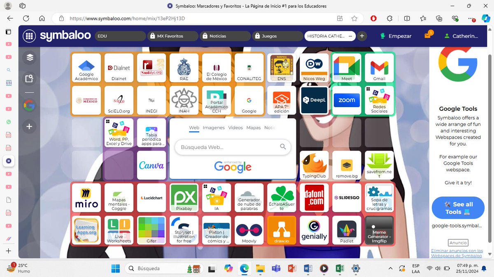
Task: Open the Catherin... account menu
Action: (461, 36)
